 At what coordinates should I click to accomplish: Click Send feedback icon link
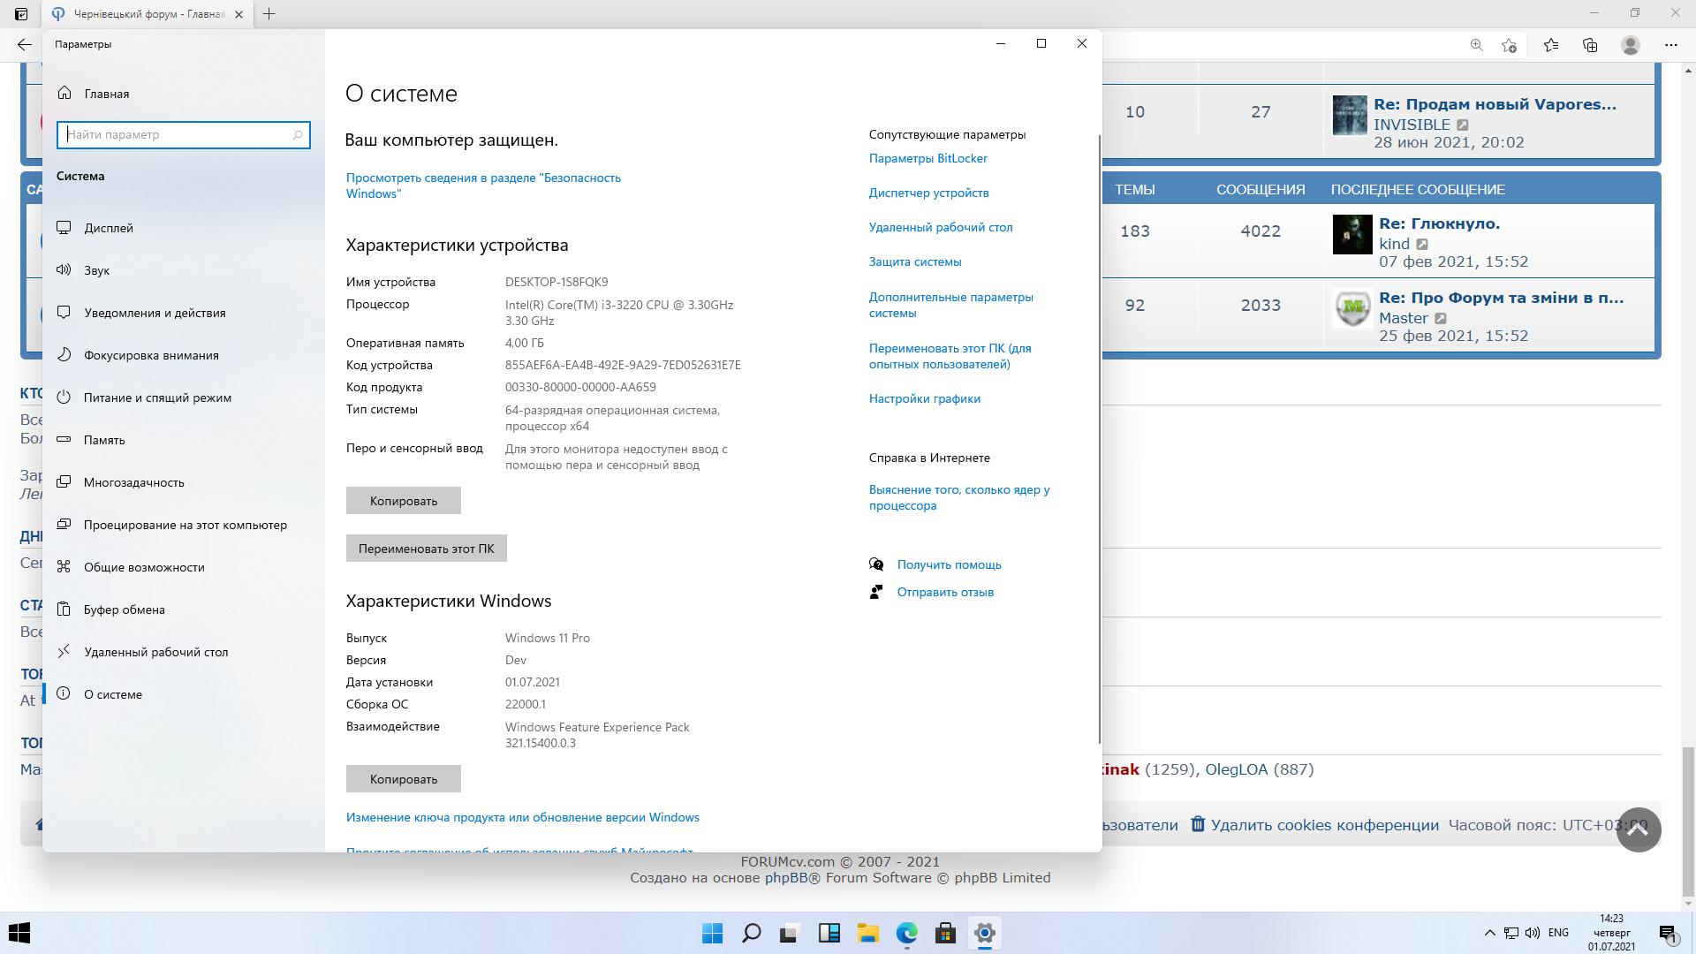[x=876, y=592]
